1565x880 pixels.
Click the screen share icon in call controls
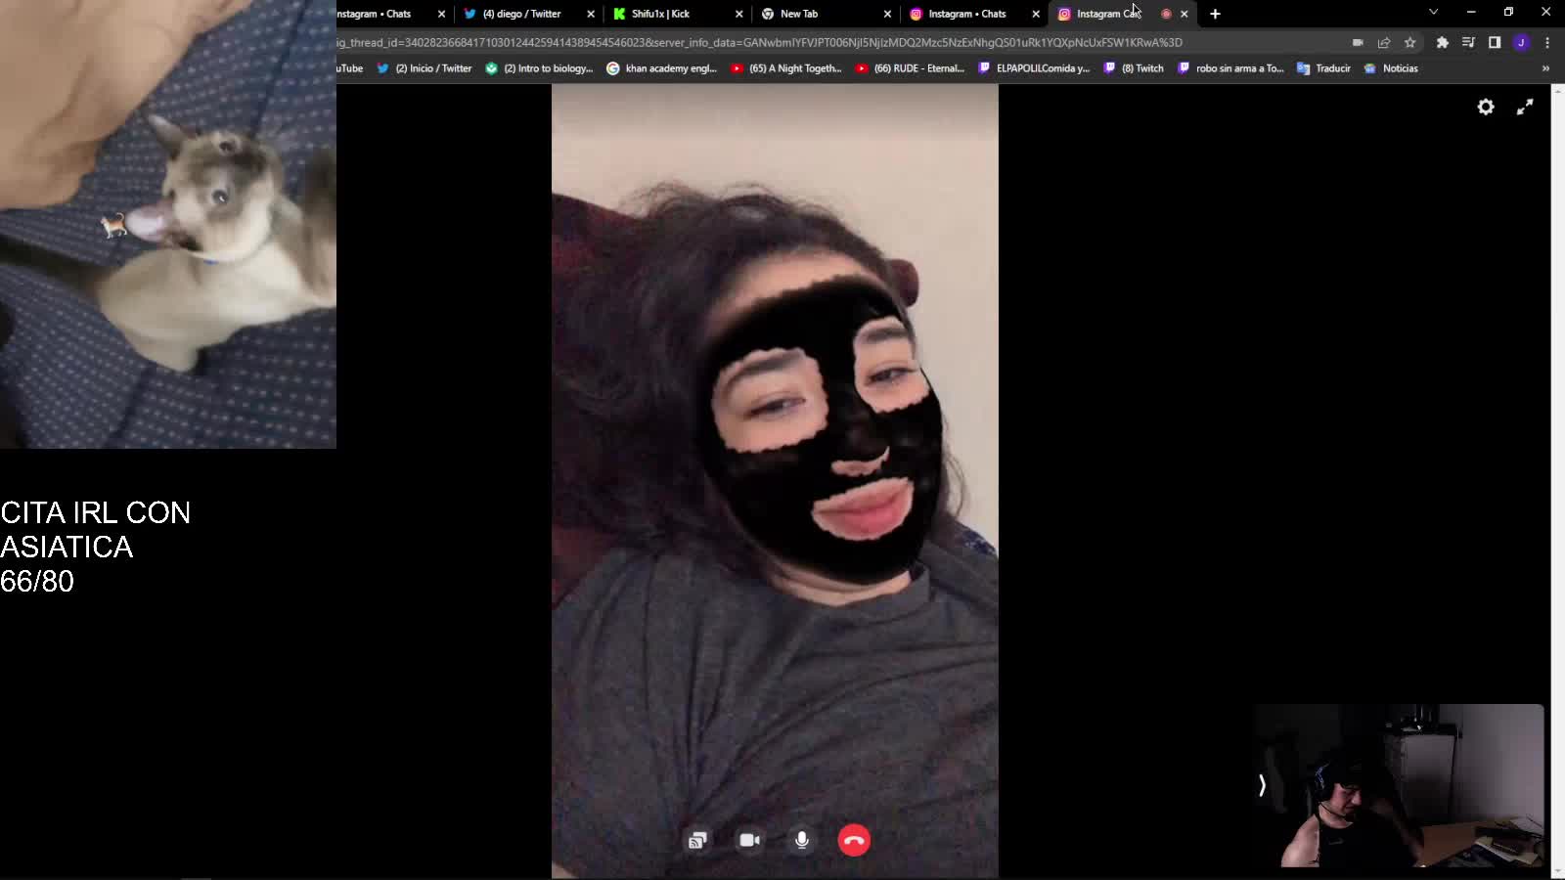coord(697,840)
